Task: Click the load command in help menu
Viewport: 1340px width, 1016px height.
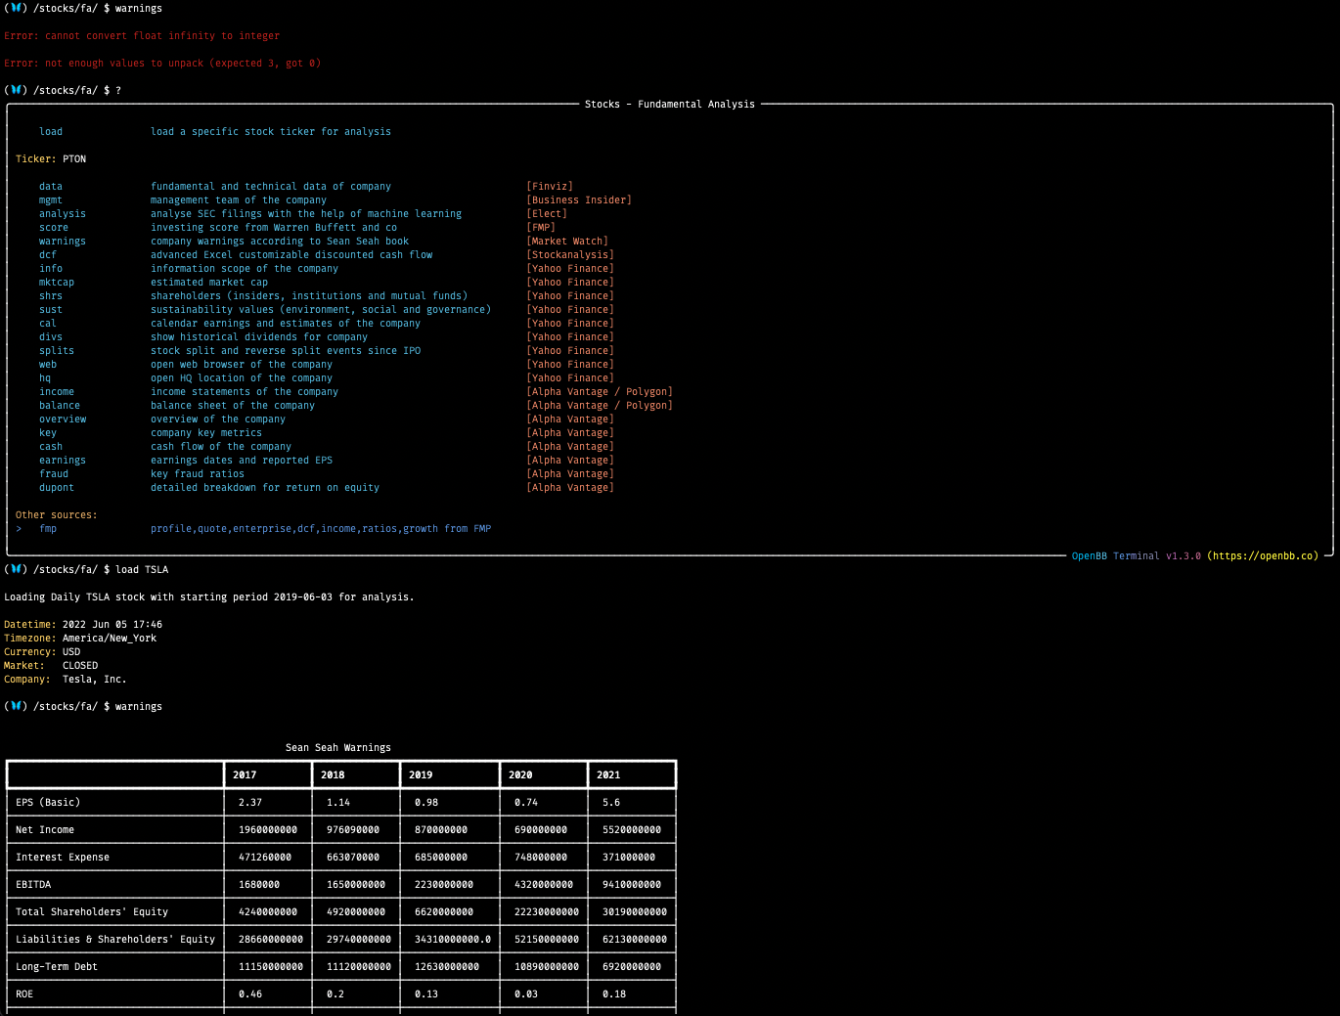Action: point(50,131)
